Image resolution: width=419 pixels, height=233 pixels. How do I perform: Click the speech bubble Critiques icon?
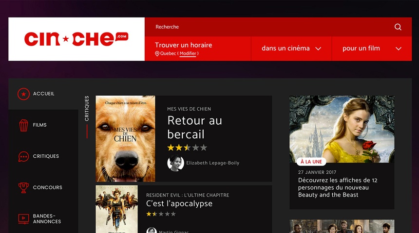pos(23,157)
